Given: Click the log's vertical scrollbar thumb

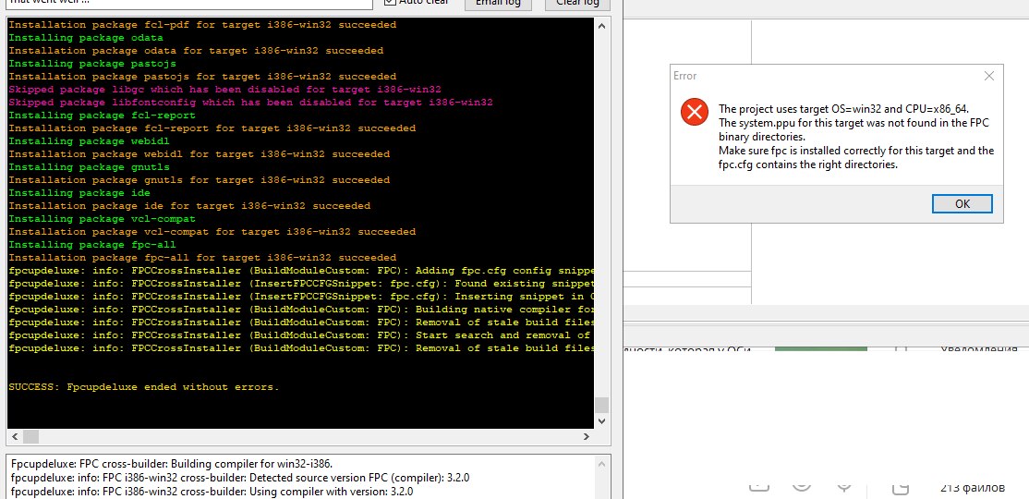Looking at the screenshot, I should 601,405.
